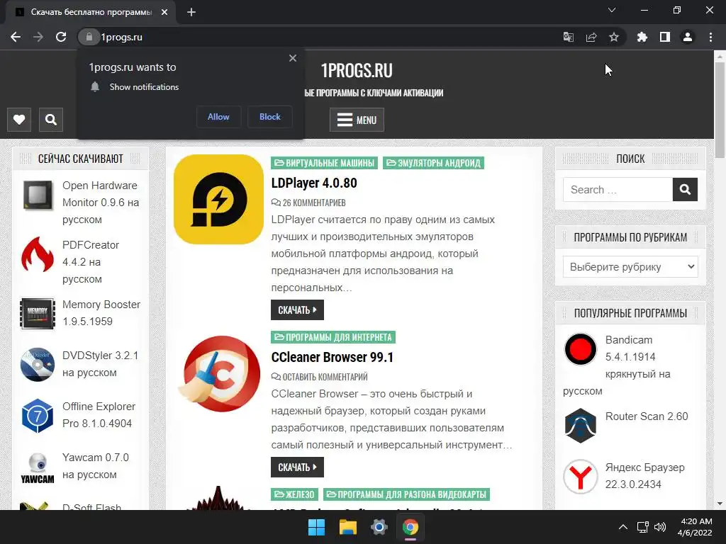This screenshot has height=544, width=726.
Task: Submit search with the sidebar magnifier button
Action: (686, 190)
